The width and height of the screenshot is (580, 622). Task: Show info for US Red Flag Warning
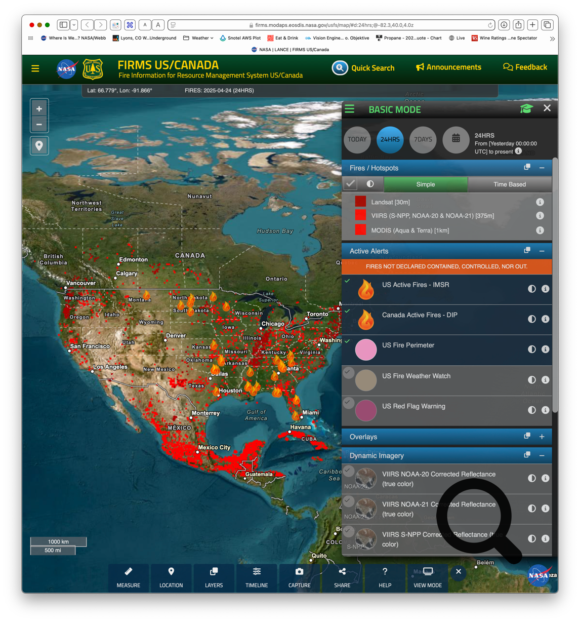(x=546, y=410)
